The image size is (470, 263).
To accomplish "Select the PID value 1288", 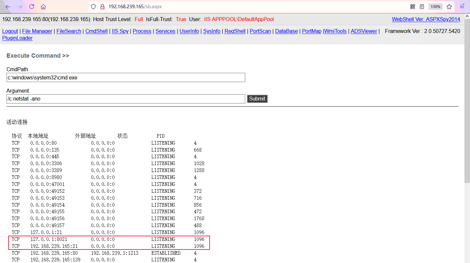I will click(x=199, y=170).
